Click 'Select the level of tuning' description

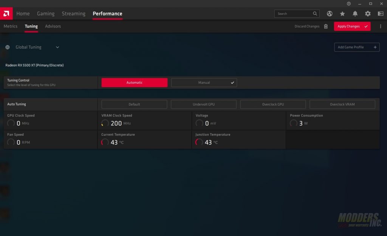(x=31, y=85)
